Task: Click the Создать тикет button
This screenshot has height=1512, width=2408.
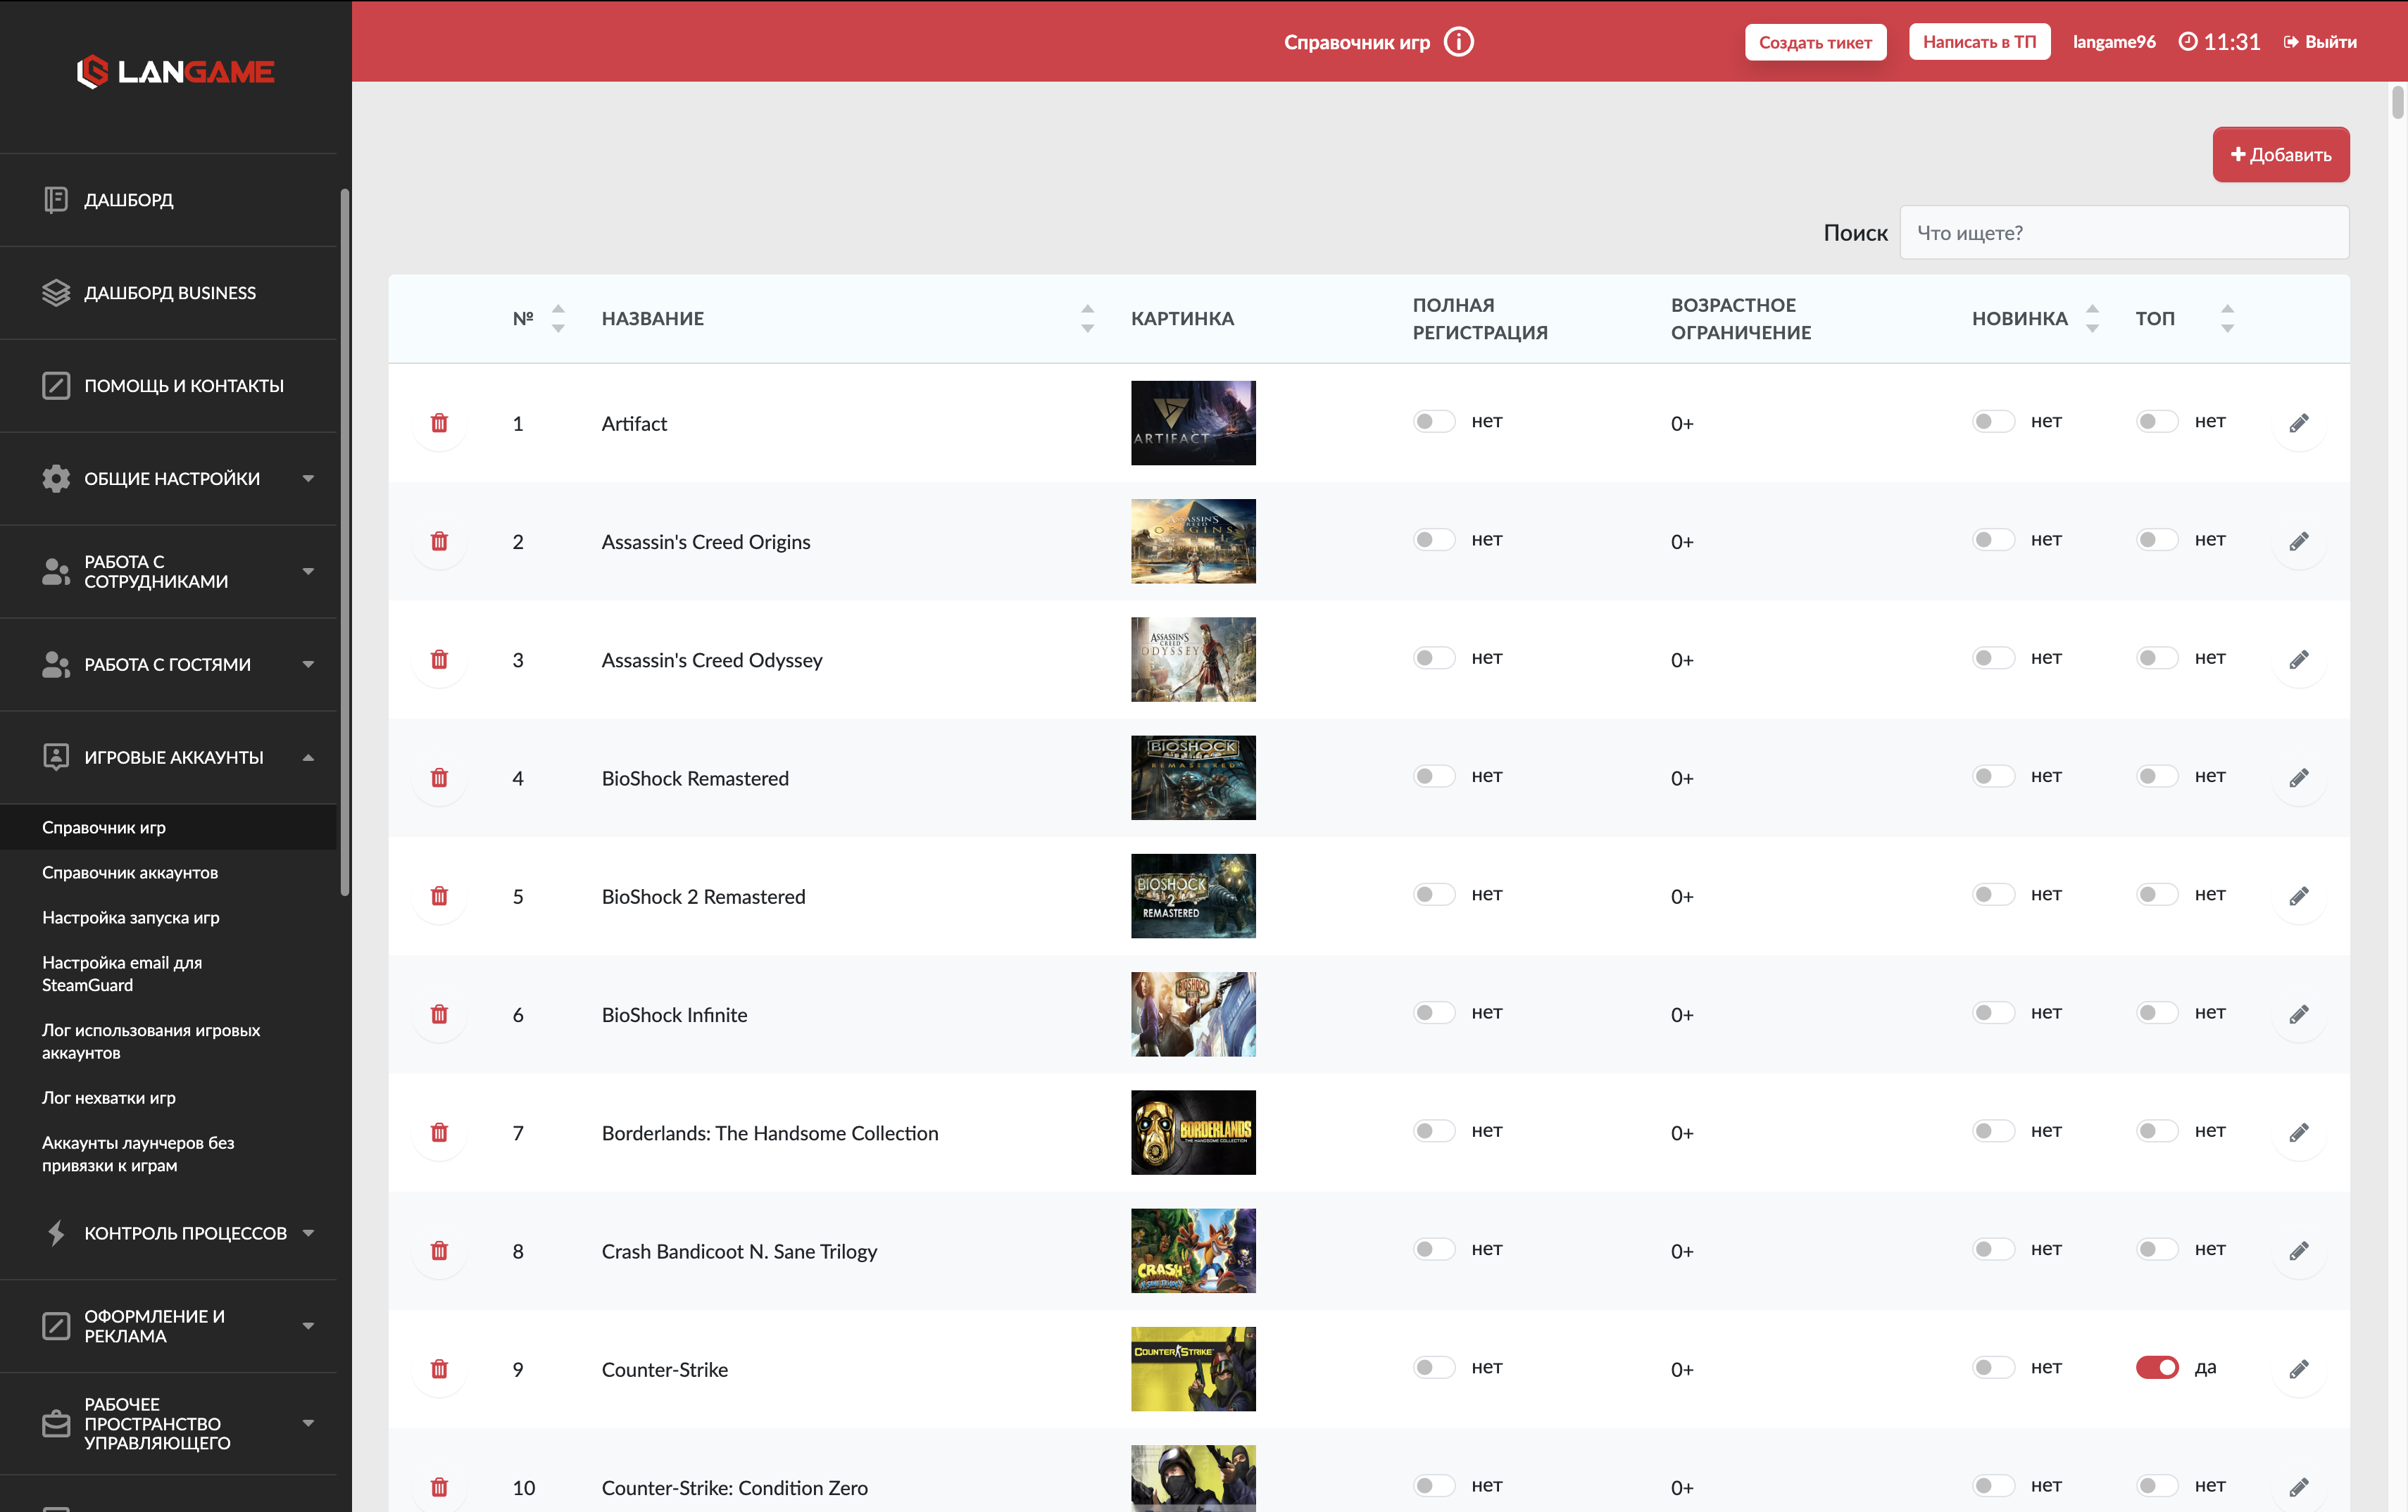Action: click(1815, 42)
